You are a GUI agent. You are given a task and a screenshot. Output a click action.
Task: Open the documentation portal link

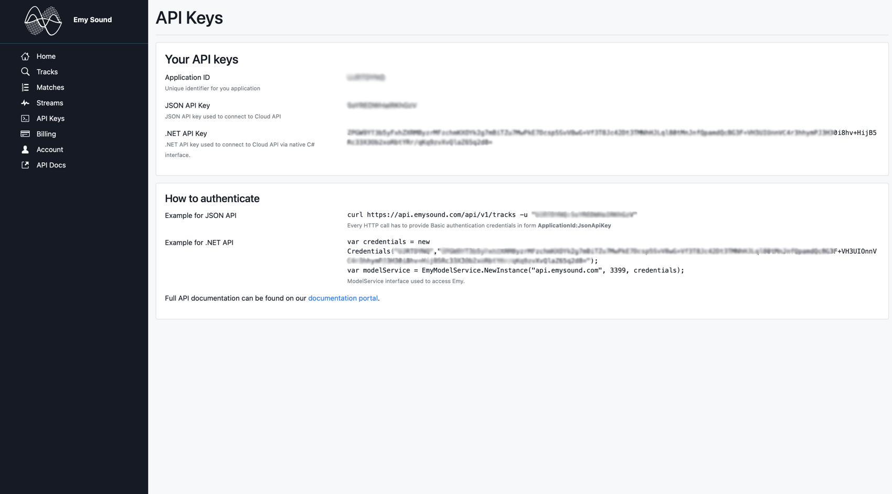click(343, 298)
